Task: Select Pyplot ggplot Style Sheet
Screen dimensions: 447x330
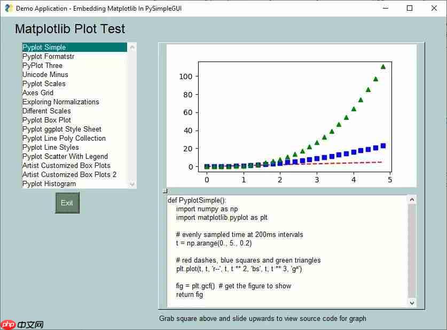Action: pyautogui.click(x=74, y=129)
